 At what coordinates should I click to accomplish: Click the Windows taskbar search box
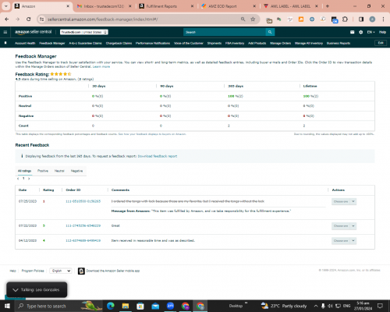tap(58, 306)
